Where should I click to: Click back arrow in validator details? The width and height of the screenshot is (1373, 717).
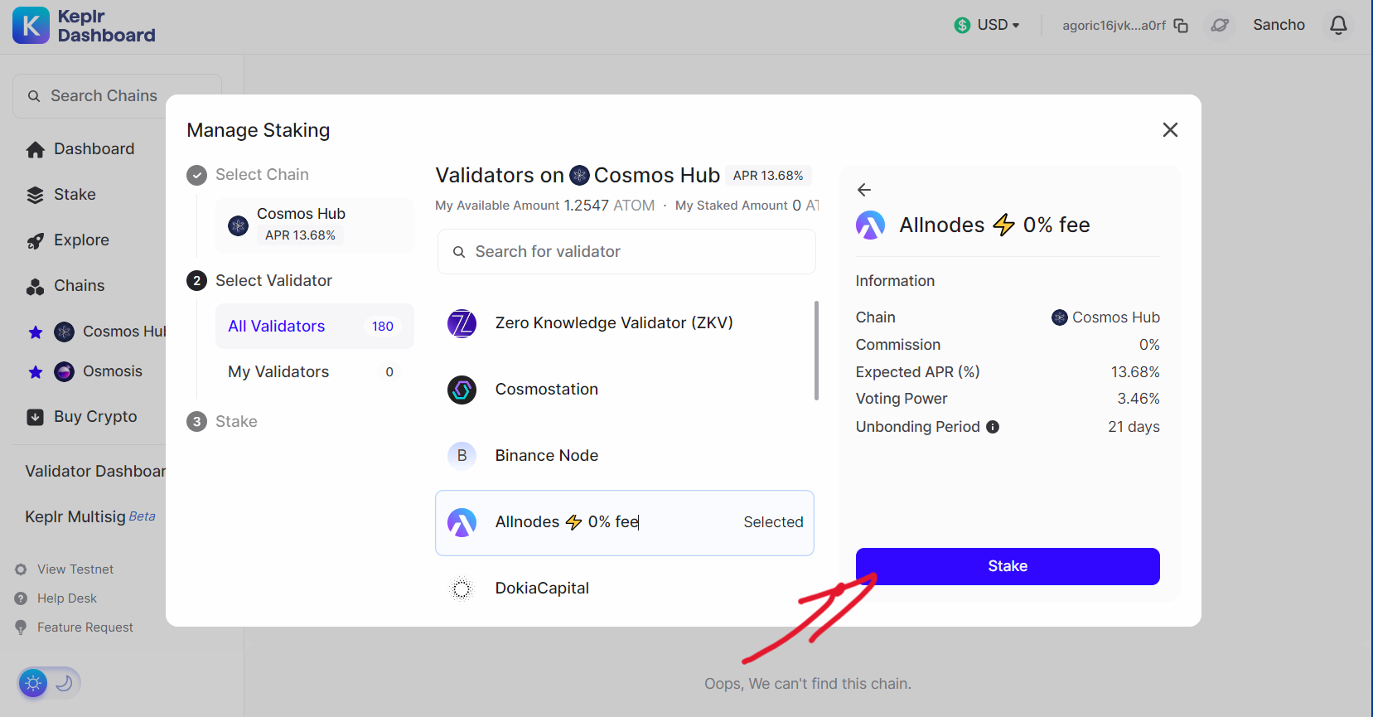point(864,190)
